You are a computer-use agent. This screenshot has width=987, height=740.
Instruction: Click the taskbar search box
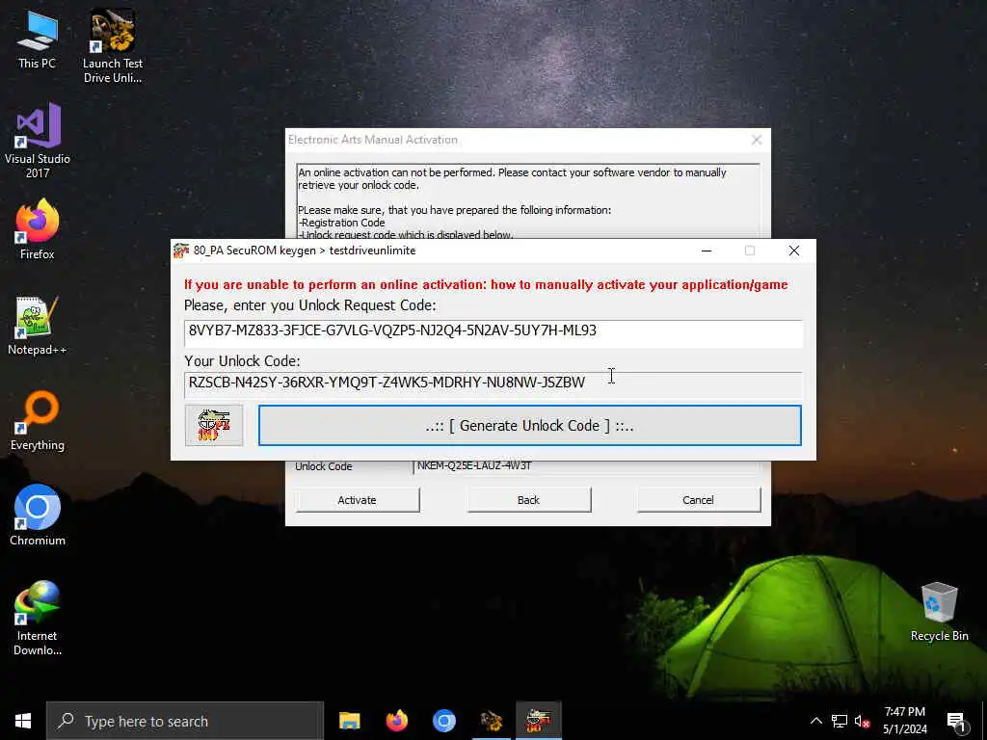(185, 721)
